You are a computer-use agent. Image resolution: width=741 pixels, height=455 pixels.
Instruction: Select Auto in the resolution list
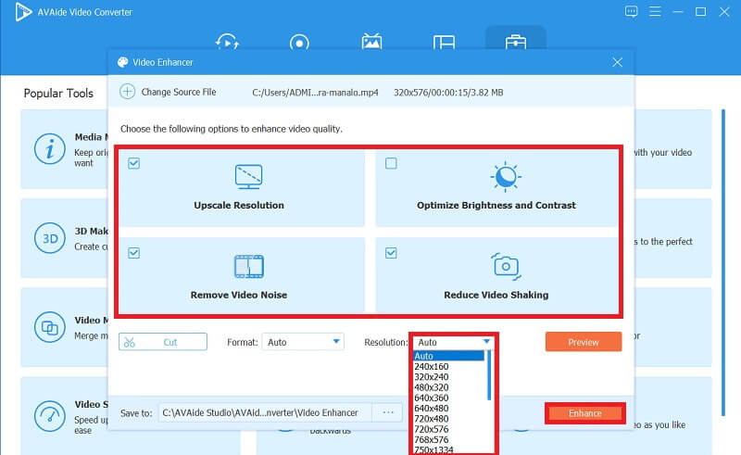(448, 356)
